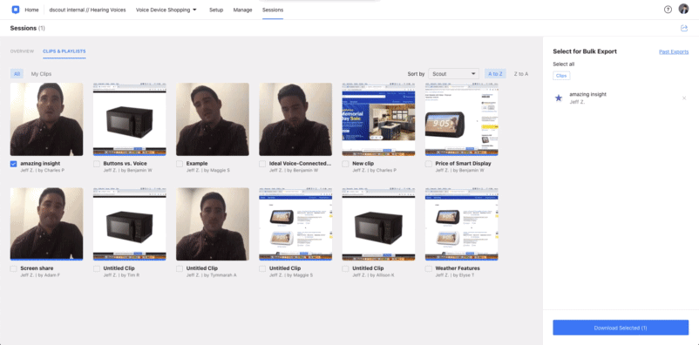Screen dimensions: 699x345
Task: Open the help question mark icon
Action: pos(668,10)
